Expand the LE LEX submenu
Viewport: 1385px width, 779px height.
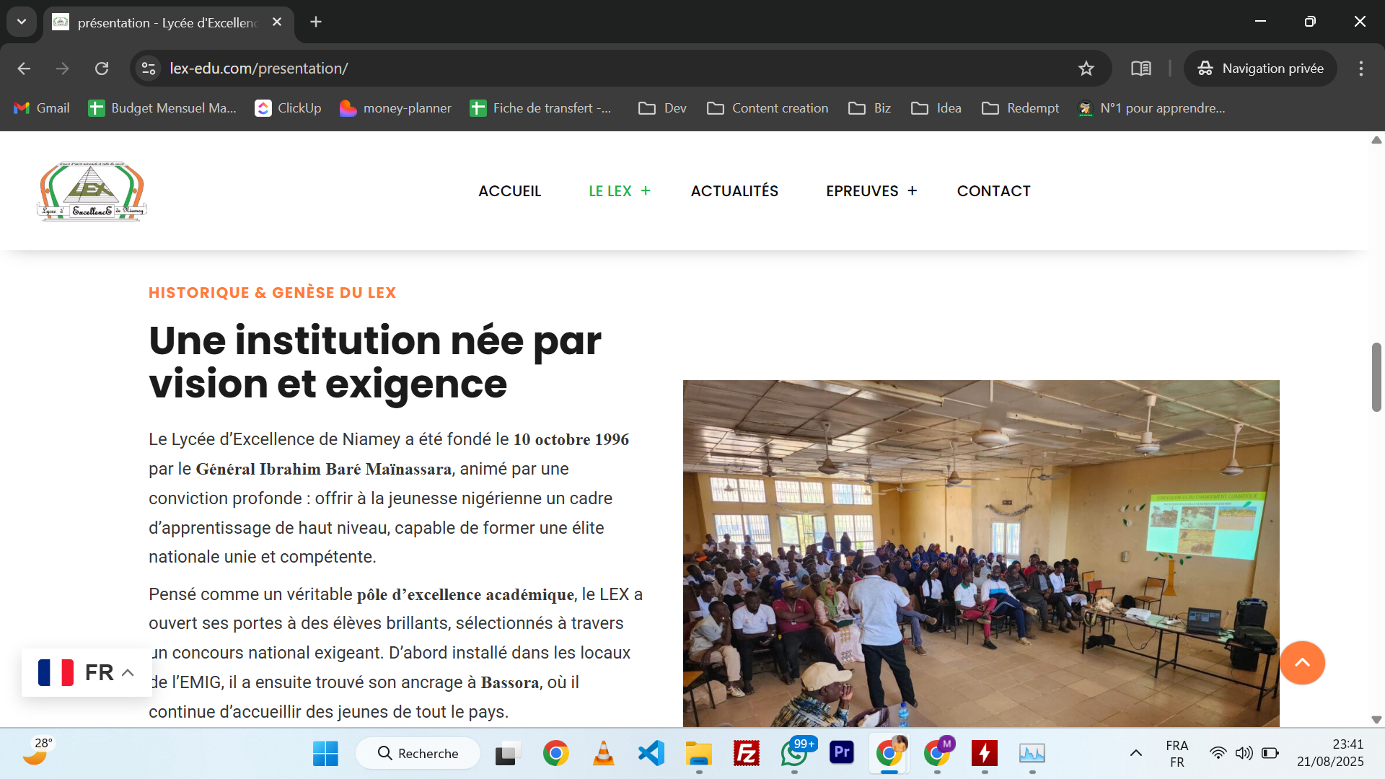click(646, 191)
